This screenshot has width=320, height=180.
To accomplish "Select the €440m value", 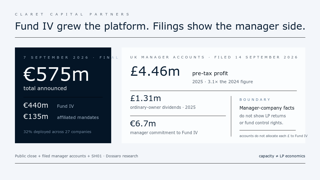I will (x=36, y=105).
